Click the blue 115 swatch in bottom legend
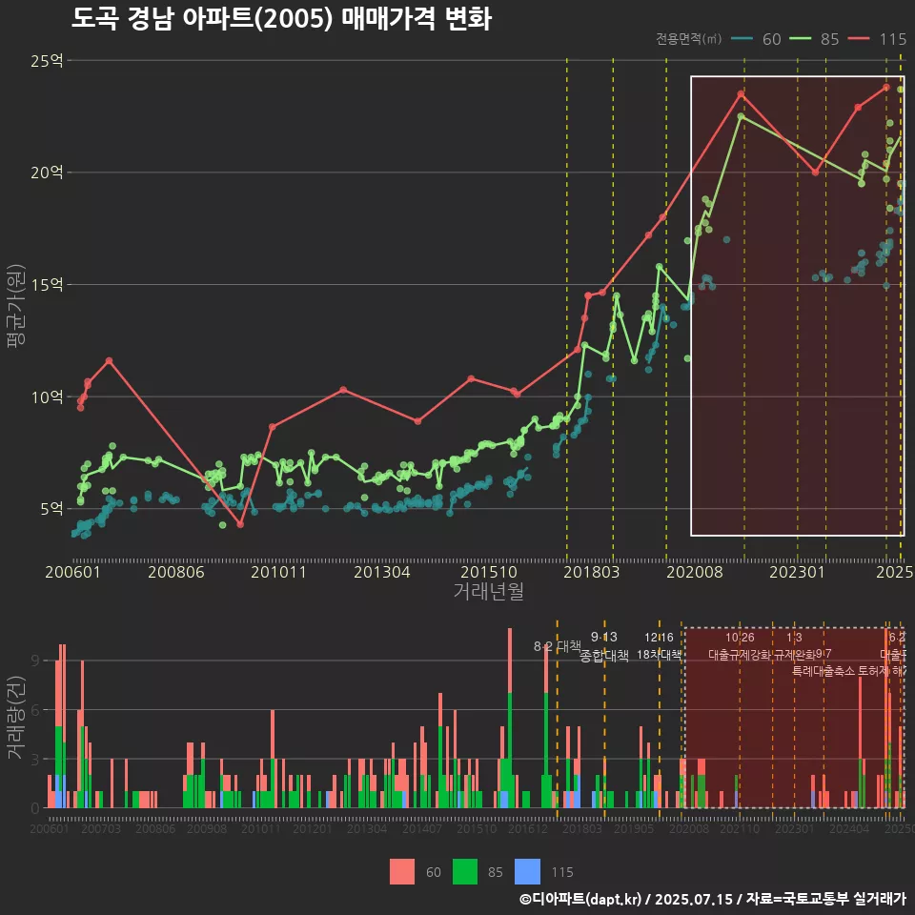915x915 pixels. (527, 872)
